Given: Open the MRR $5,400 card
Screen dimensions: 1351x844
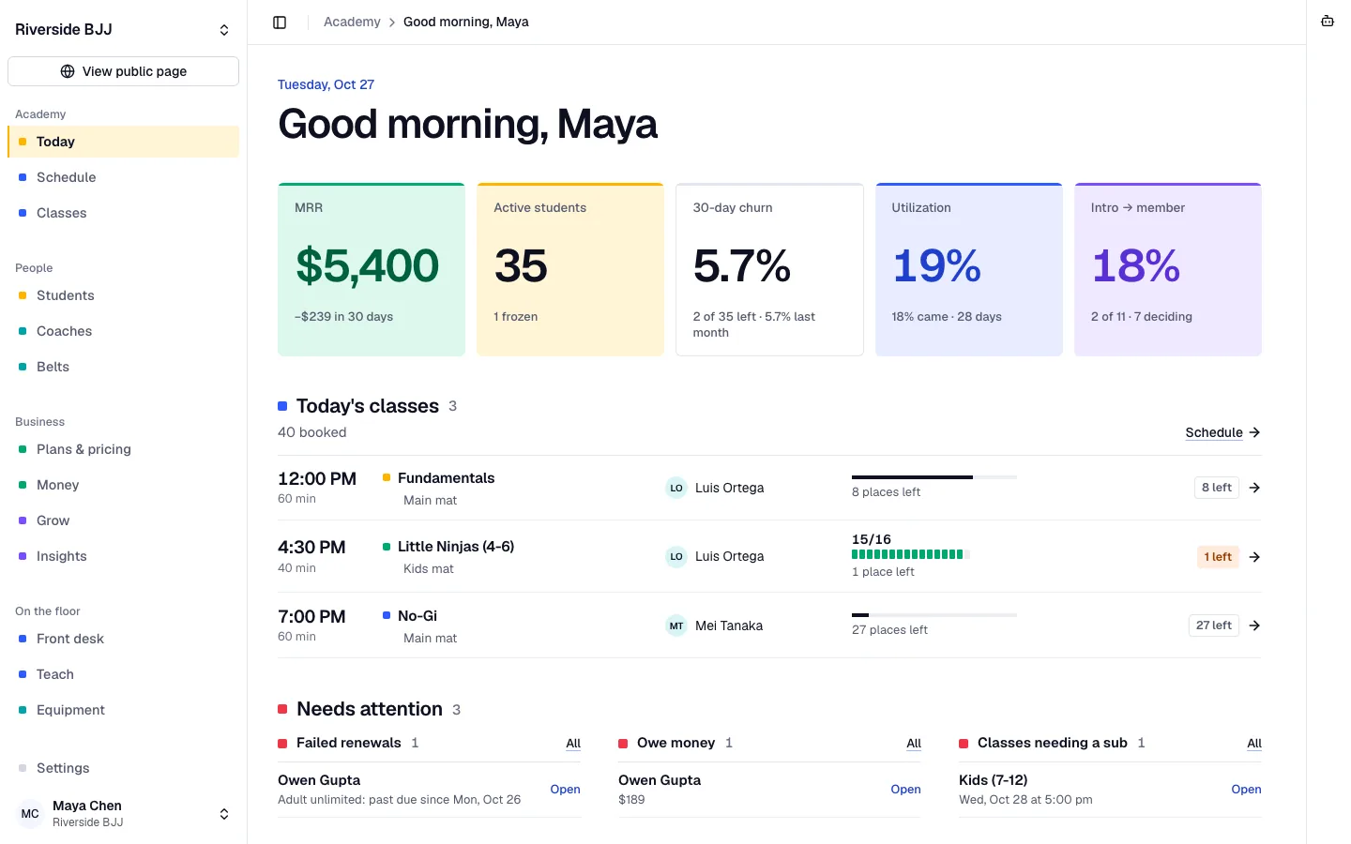Looking at the screenshot, I should [x=372, y=269].
